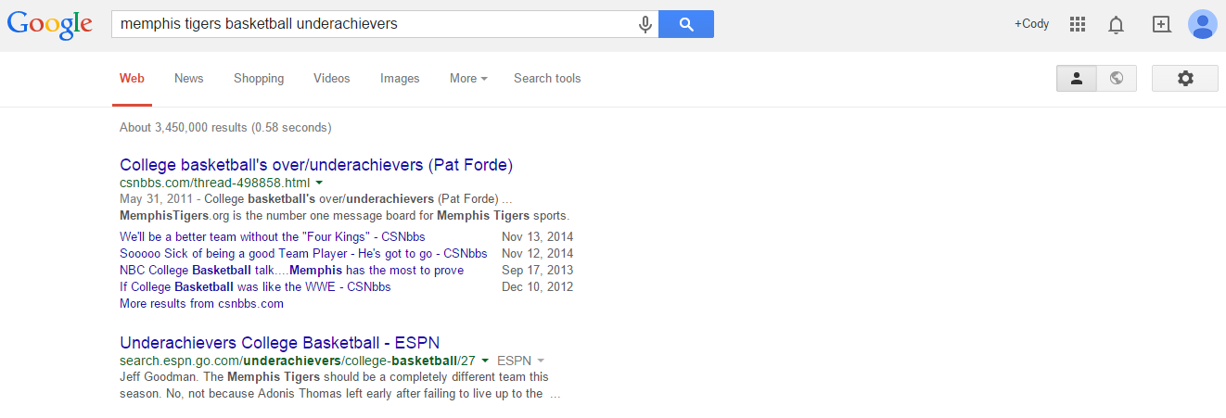The image size is (1226, 418).
Task: Open More results from csnbbs.com
Action: (201, 304)
